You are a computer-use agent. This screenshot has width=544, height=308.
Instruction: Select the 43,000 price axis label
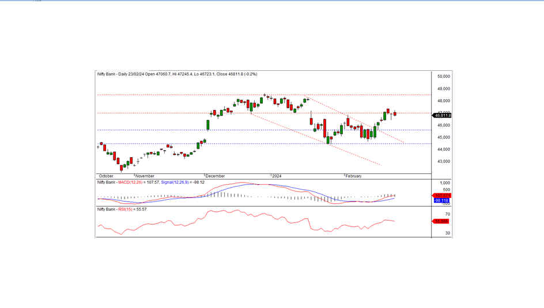coord(444,161)
